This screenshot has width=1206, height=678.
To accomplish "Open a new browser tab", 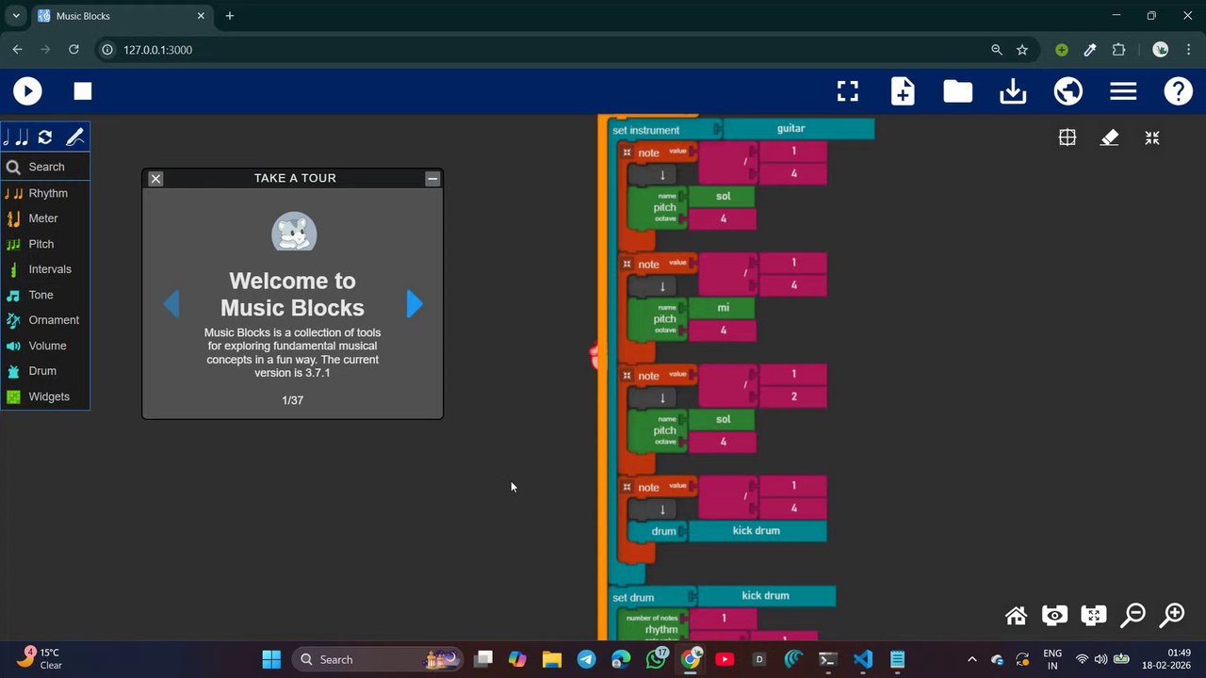I will (230, 16).
